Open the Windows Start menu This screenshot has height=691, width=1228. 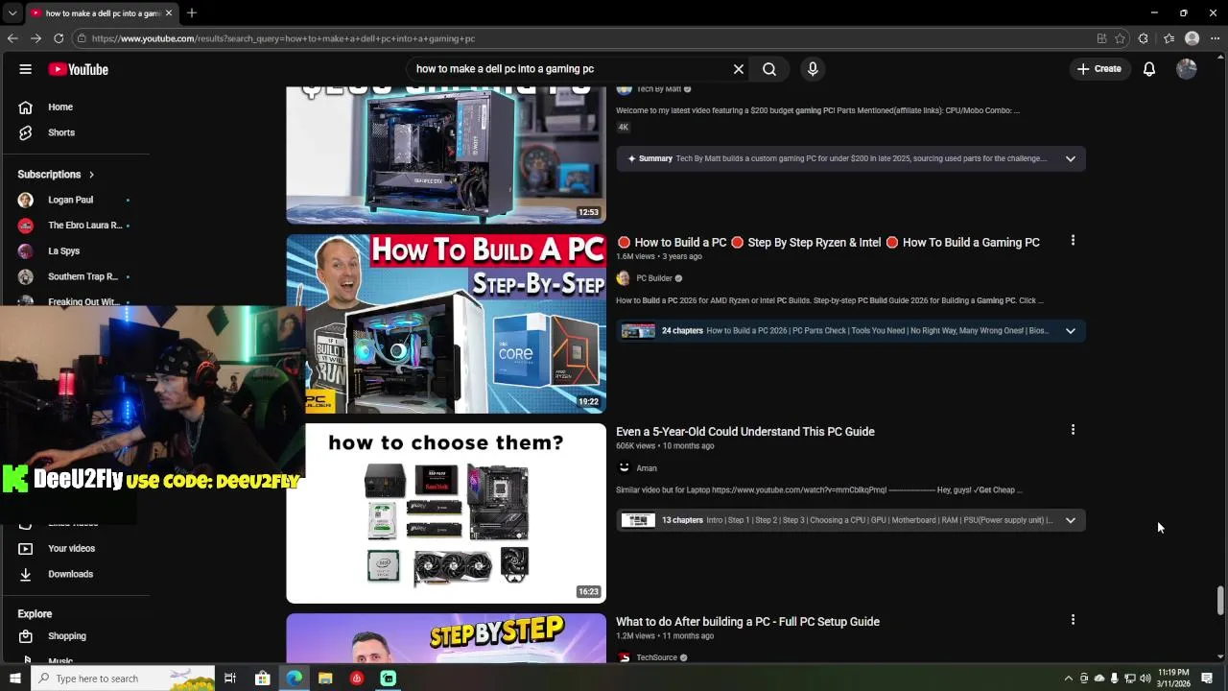point(14,679)
